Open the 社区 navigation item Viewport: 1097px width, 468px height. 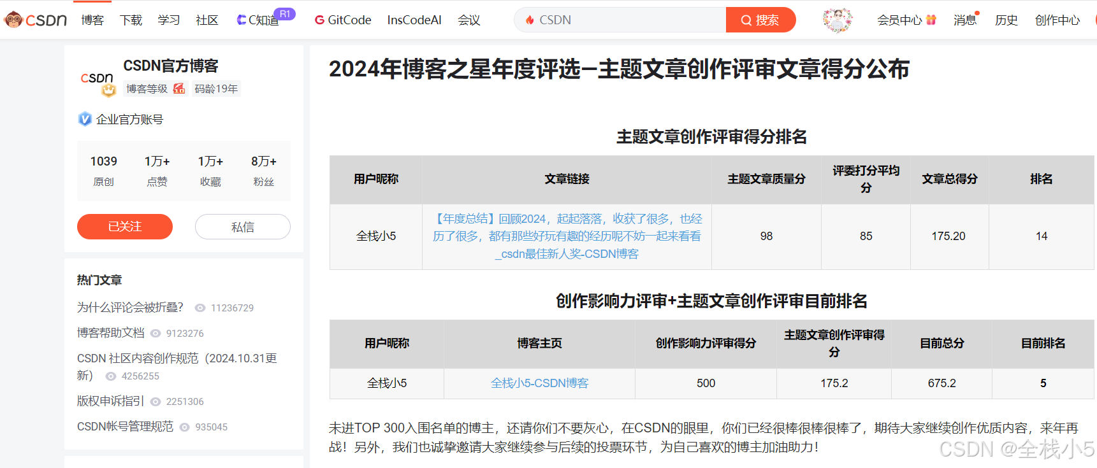(207, 20)
